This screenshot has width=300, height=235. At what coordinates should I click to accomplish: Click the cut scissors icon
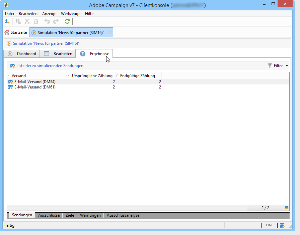coord(27,21)
